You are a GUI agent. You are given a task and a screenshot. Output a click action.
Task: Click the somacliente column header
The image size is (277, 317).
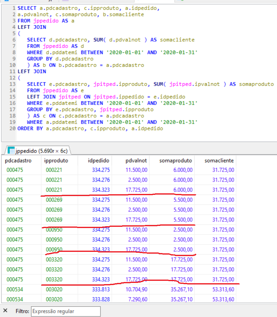pos(219,160)
